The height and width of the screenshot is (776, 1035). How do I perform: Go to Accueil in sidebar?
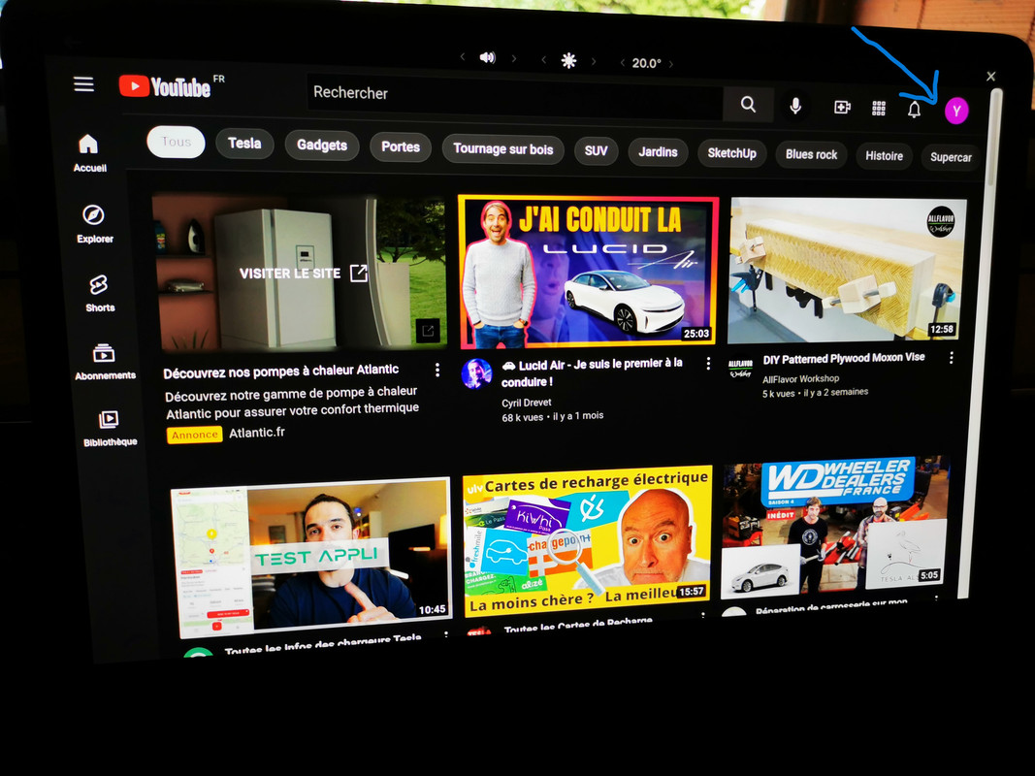tap(89, 153)
